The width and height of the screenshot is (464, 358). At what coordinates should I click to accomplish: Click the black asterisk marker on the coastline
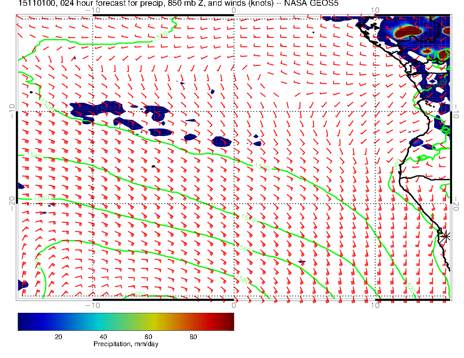tap(446, 236)
